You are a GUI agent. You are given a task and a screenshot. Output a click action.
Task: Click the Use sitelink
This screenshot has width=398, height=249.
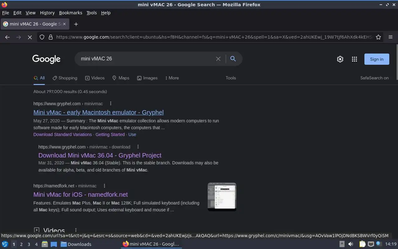[x=132, y=134]
